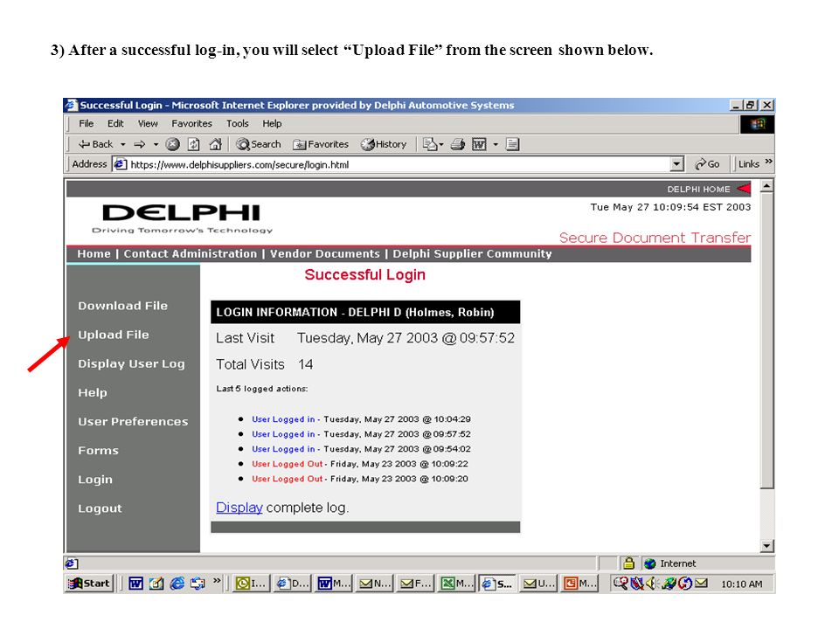
Task: Open the Forward history dropdown arrow
Action: point(156,144)
